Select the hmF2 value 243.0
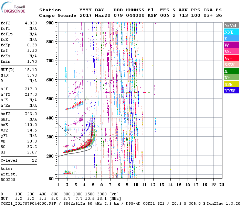The width and height of the screenshot is (241, 206). coord(31,114)
